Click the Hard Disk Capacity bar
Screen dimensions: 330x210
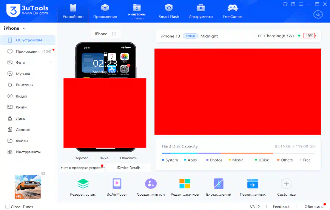point(238,153)
